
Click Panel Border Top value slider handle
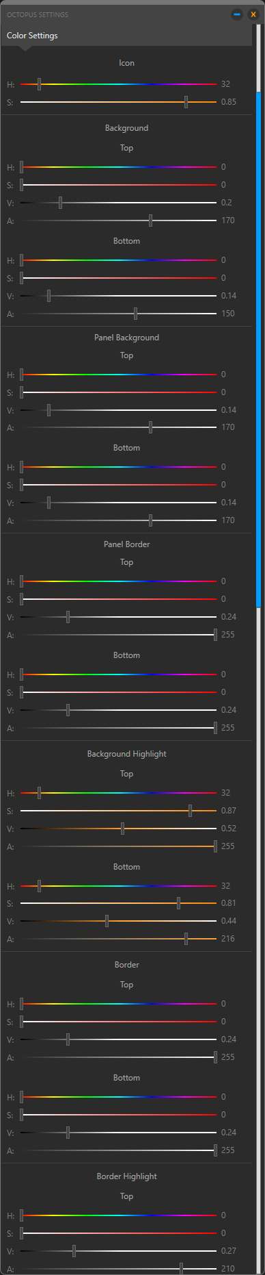68,617
